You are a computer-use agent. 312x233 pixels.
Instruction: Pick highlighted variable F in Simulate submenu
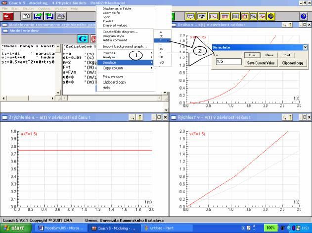tap(162, 40)
